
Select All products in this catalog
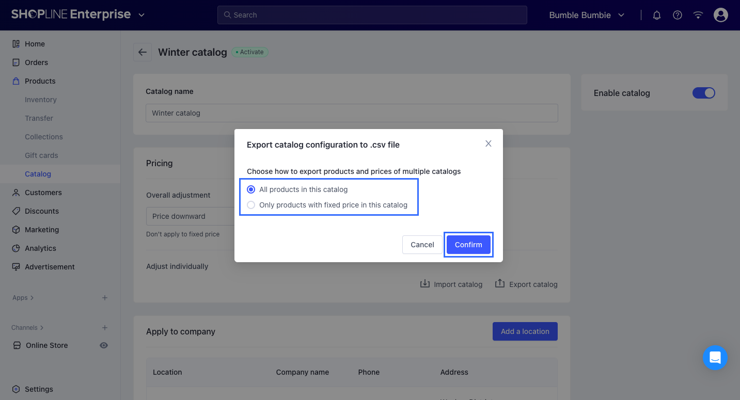pos(251,189)
